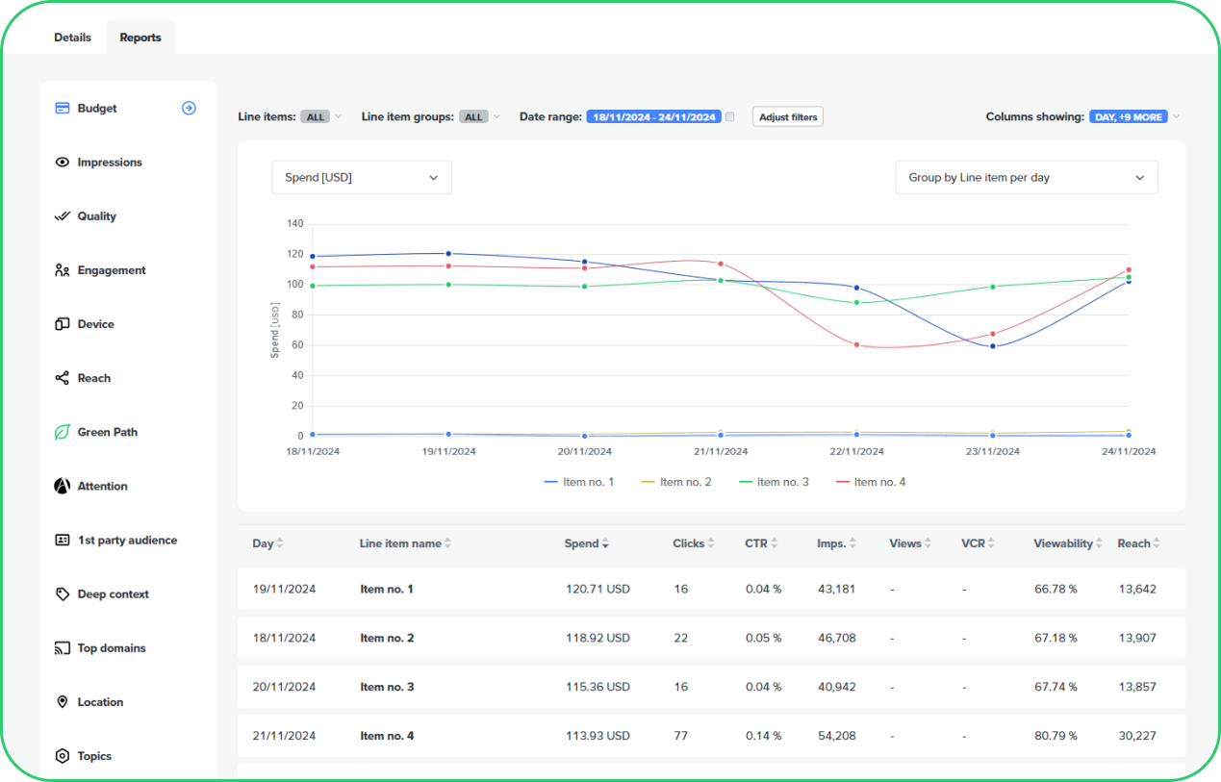Viewport: 1221px width, 782px height.
Task: Hide Item no. 4 in chart legend
Action: point(871,482)
